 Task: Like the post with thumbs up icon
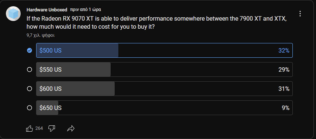pyautogui.click(x=29, y=128)
